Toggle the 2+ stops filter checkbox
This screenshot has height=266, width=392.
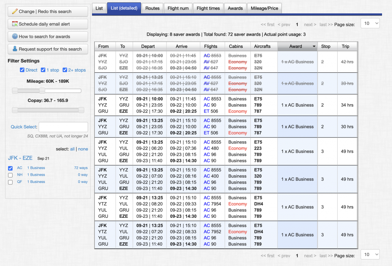pos(65,70)
